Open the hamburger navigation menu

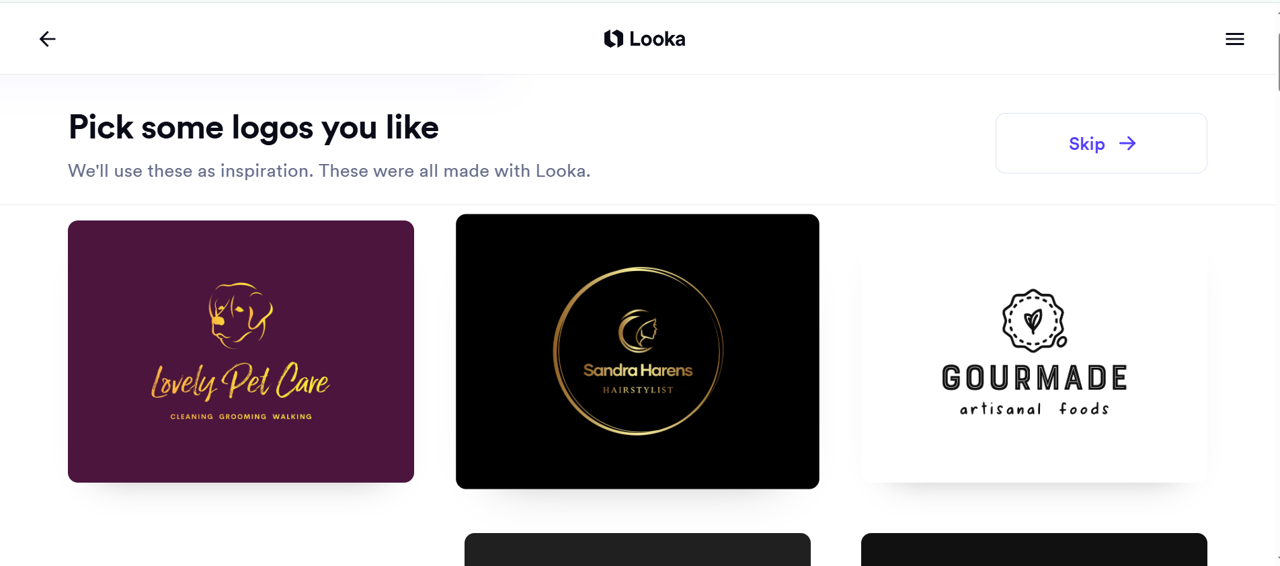(x=1234, y=38)
